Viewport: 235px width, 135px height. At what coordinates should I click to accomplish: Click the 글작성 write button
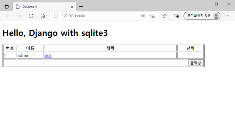tap(195, 63)
